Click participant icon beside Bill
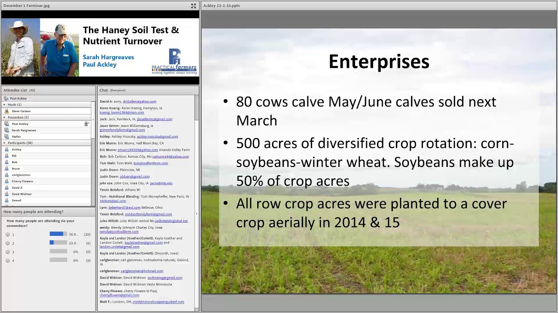Viewport: 558px width, 313px height. (x=7, y=156)
